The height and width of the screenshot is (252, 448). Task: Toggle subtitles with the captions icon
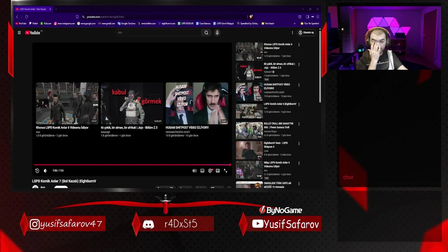pos(202,171)
